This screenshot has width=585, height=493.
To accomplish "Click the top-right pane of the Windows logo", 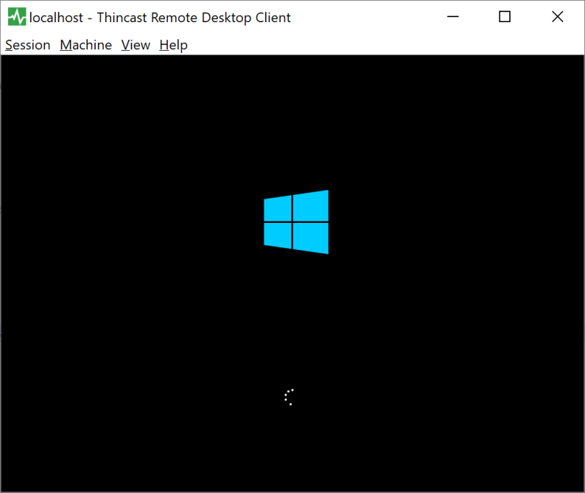I will click(312, 206).
